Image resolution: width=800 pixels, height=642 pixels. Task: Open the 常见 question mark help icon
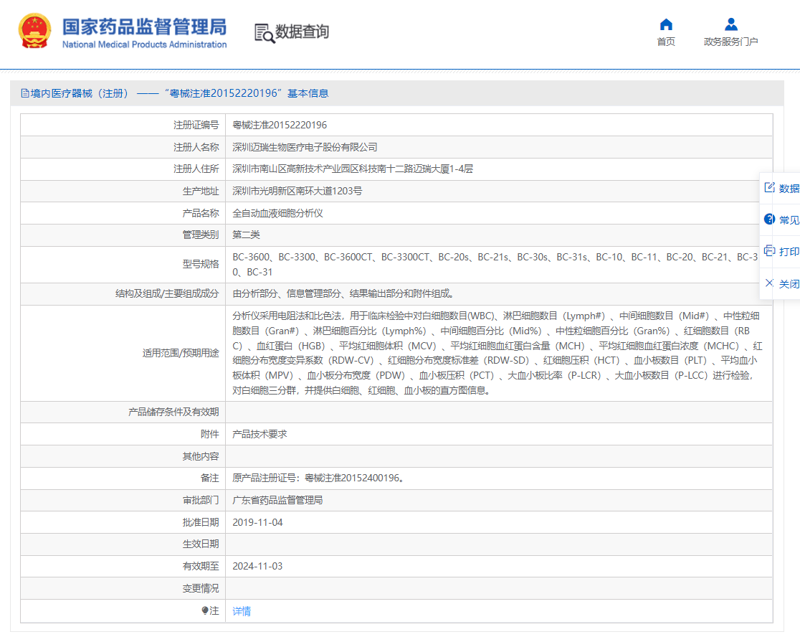pyautogui.click(x=769, y=219)
